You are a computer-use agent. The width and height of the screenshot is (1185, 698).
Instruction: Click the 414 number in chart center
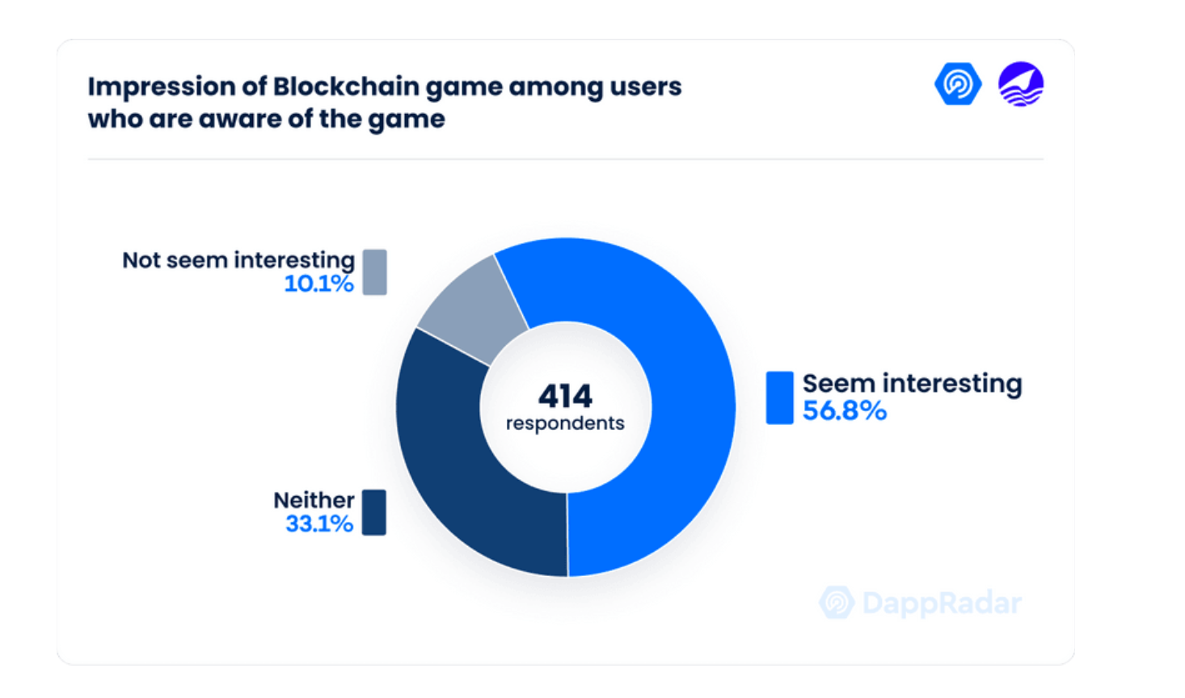(565, 396)
